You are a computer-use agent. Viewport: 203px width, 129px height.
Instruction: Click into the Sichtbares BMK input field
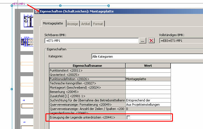click(x=91, y=41)
